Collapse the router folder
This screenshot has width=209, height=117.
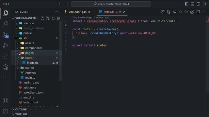pos(18,58)
